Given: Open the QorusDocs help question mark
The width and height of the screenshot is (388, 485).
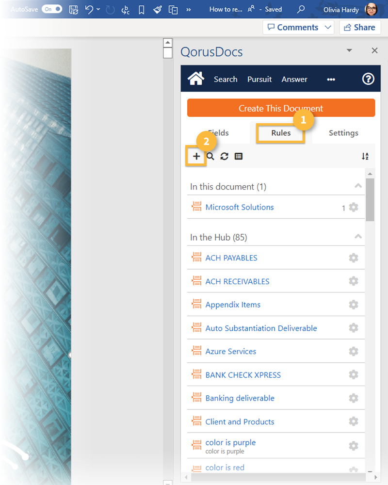Looking at the screenshot, I should pyautogui.click(x=368, y=79).
